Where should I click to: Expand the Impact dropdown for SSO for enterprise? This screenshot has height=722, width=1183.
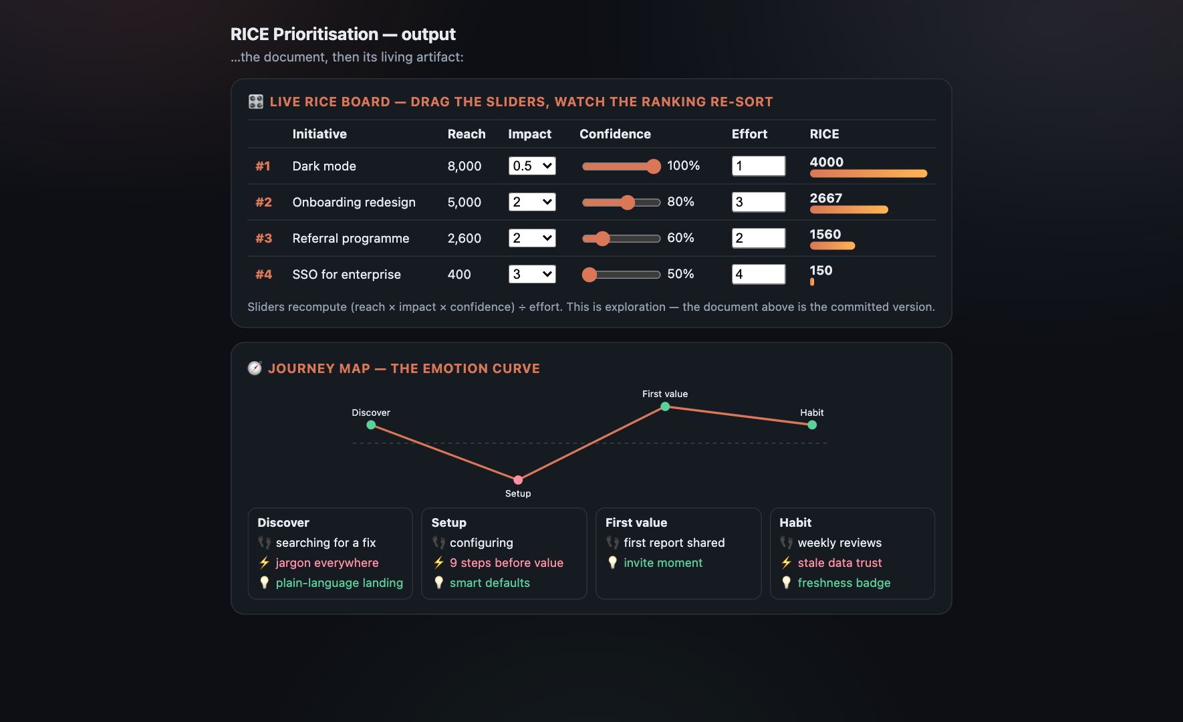(x=532, y=274)
